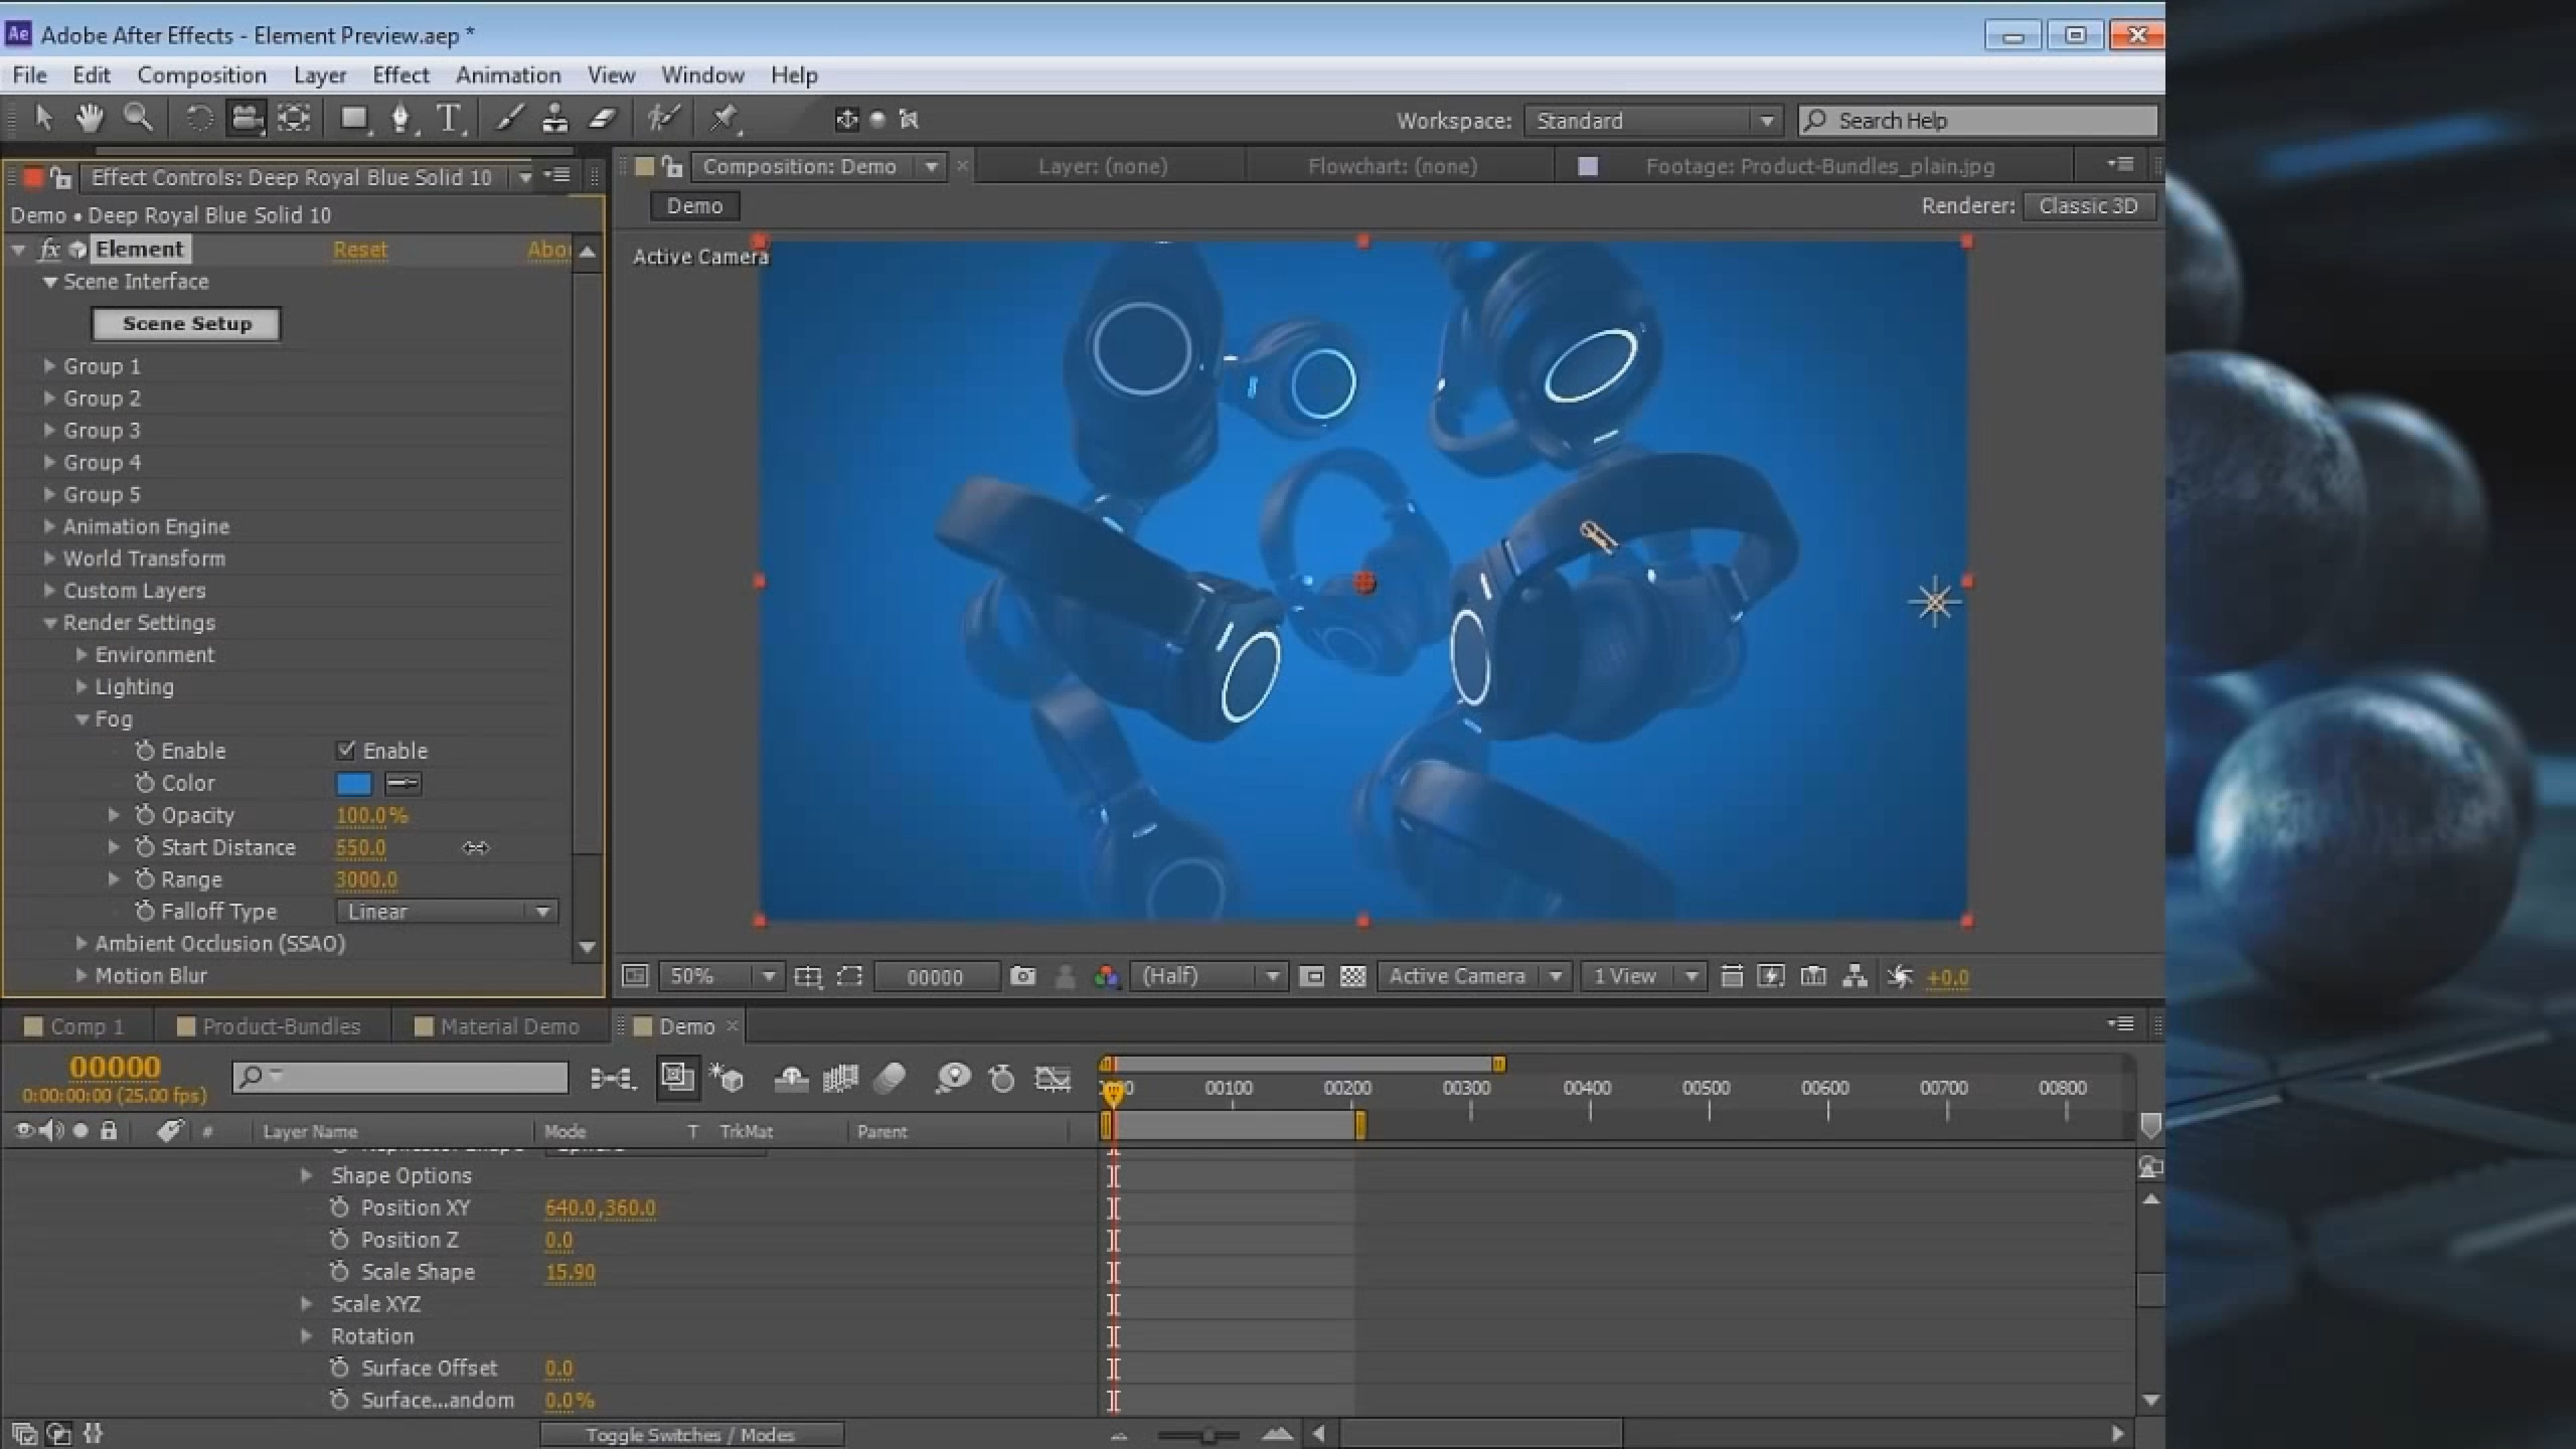Image resolution: width=2576 pixels, height=1449 pixels.
Task: Toggle Start Distance stopwatch
Action: tap(145, 847)
